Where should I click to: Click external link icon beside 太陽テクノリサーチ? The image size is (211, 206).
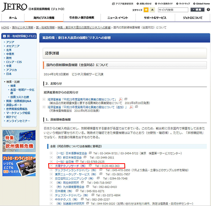(90, 165)
